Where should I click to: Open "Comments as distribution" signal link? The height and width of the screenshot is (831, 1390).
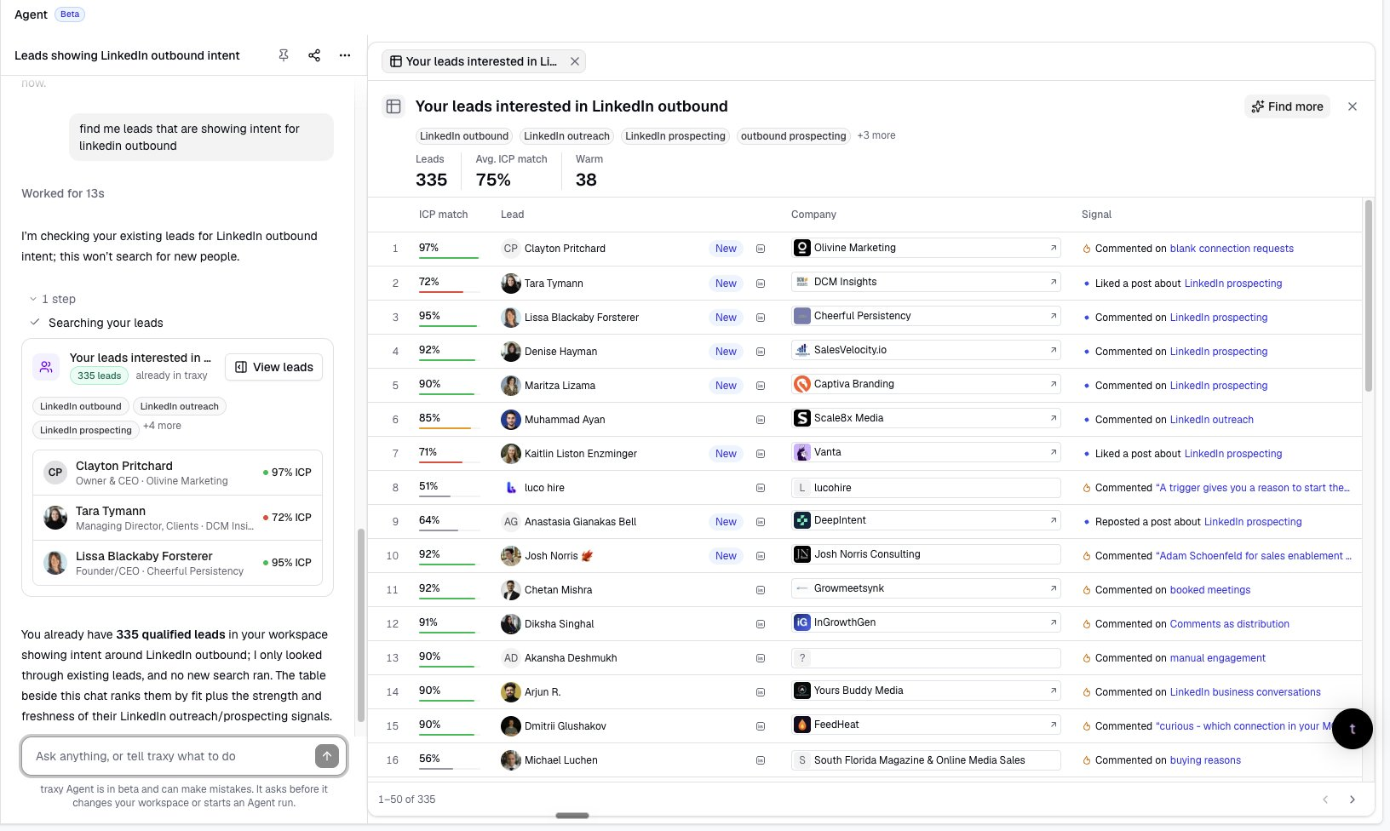[x=1230, y=624]
